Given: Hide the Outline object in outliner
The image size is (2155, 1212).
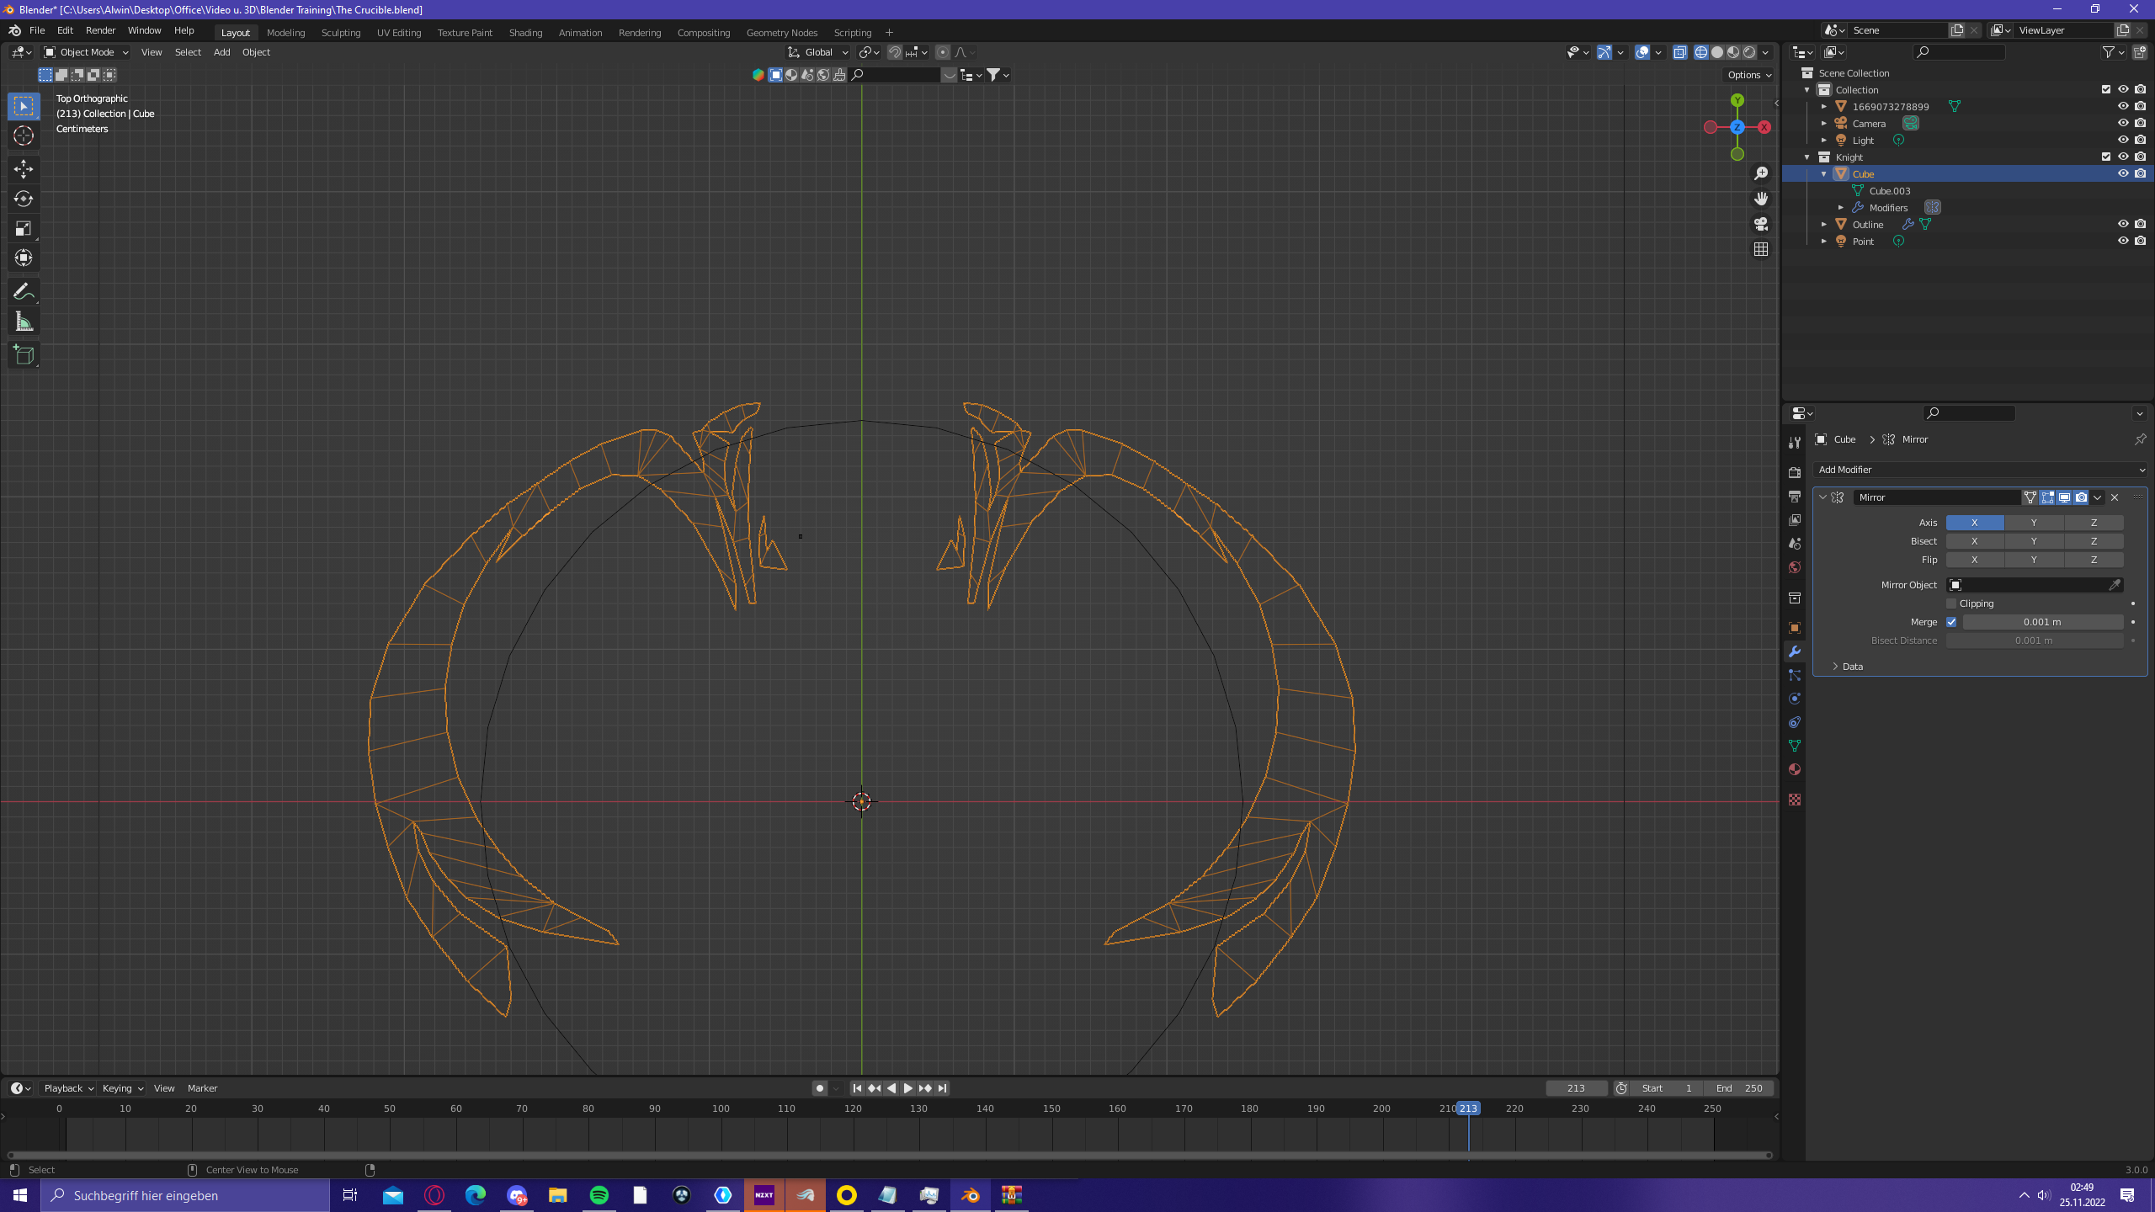Looking at the screenshot, I should coord(2123,224).
